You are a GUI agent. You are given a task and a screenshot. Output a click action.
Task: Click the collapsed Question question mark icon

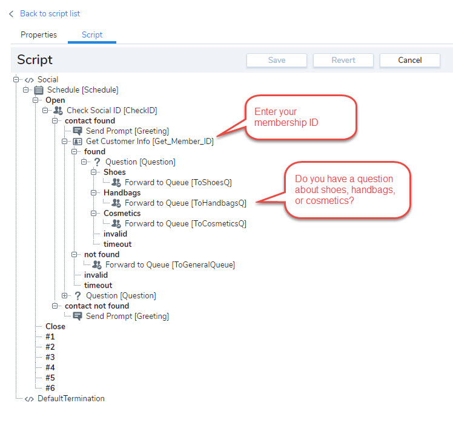point(78,296)
